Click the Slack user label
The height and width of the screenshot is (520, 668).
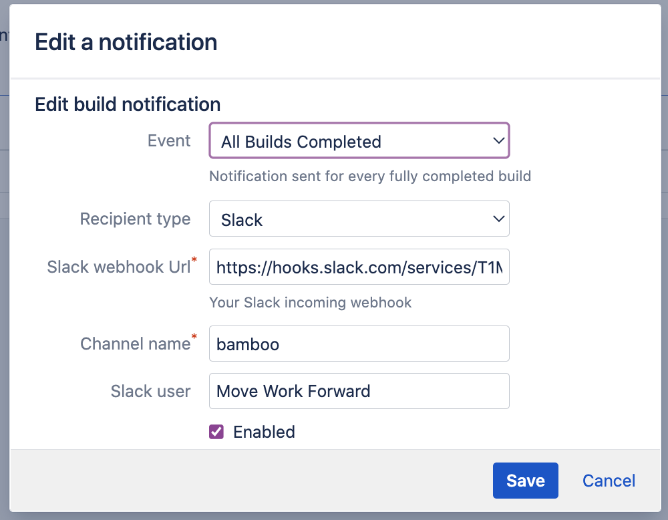[150, 391]
